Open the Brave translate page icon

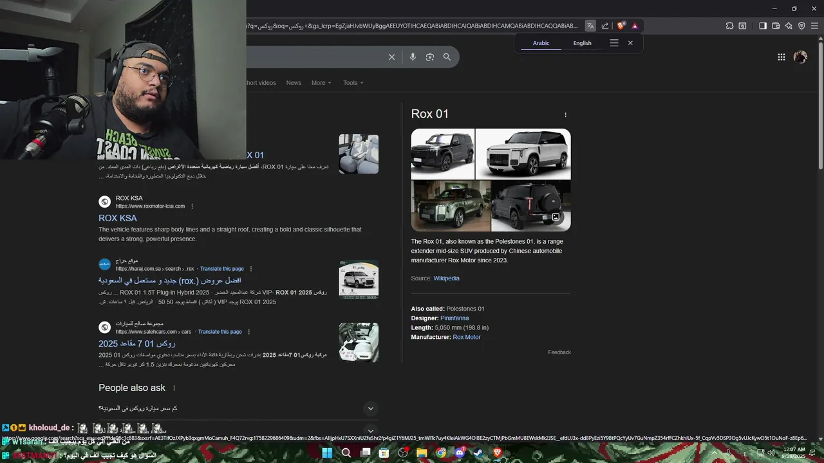pos(590,26)
